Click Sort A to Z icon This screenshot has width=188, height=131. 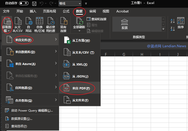(x=172, y=21)
